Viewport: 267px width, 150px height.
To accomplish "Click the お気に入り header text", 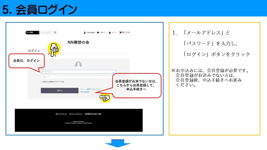I will [x=103, y=33].
